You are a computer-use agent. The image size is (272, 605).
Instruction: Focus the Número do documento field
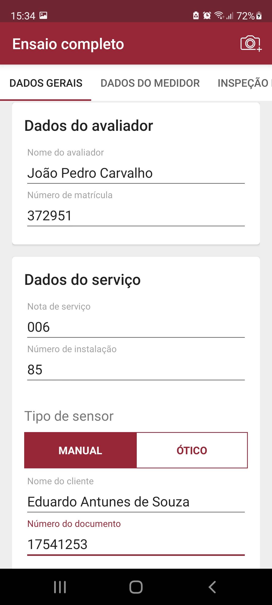click(136, 544)
